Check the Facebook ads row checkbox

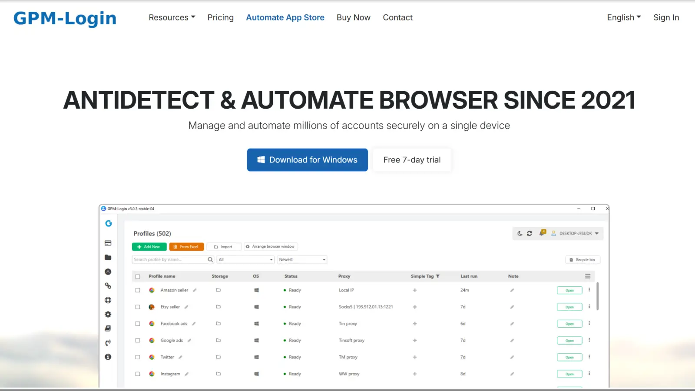click(x=138, y=324)
